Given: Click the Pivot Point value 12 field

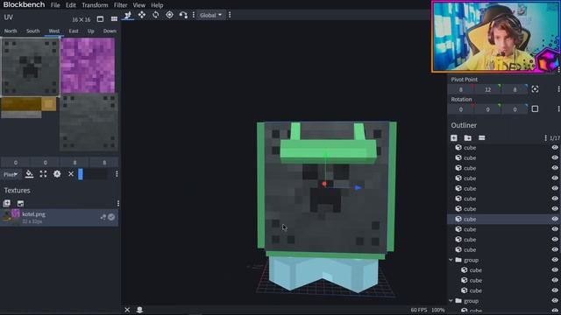Looking at the screenshot, I should click(487, 89).
